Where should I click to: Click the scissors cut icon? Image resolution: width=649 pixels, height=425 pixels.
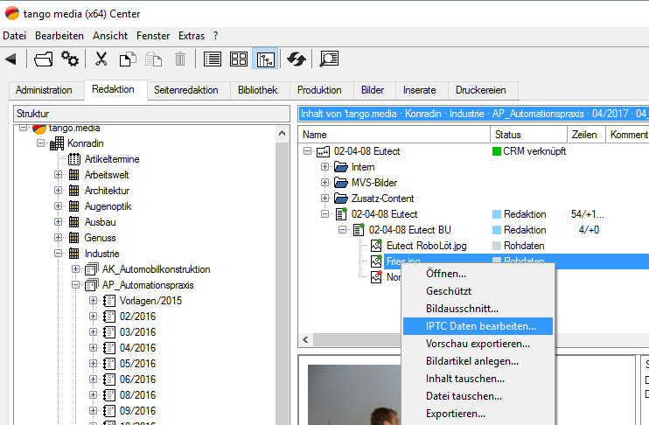[x=101, y=59]
